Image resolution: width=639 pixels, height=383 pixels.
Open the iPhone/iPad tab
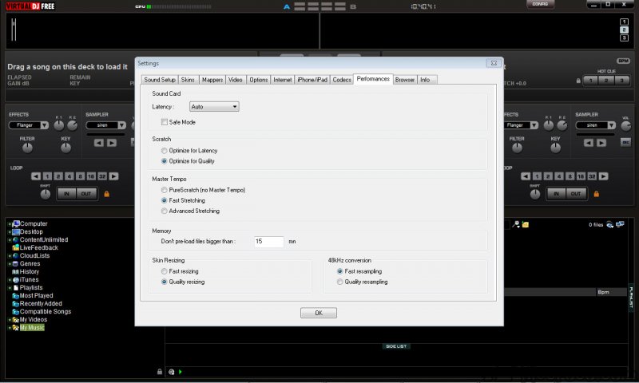coord(312,80)
